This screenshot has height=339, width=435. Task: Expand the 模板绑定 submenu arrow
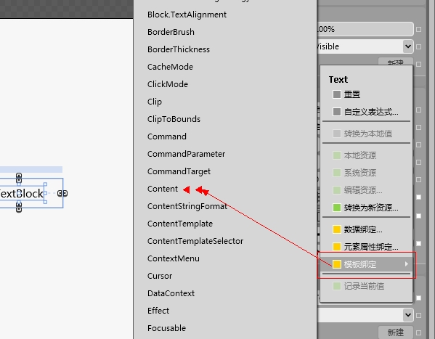(407, 264)
